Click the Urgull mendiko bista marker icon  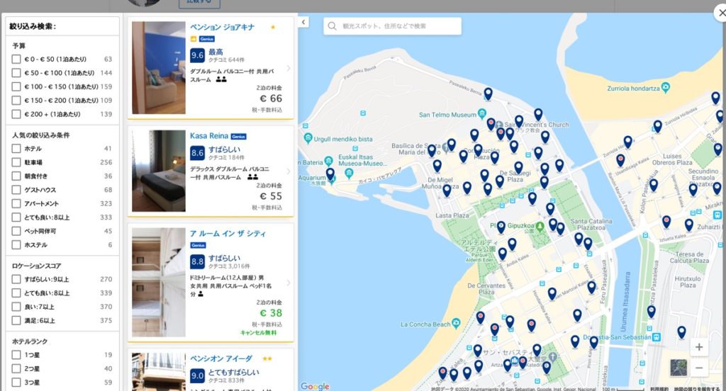pyautogui.click(x=308, y=138)
